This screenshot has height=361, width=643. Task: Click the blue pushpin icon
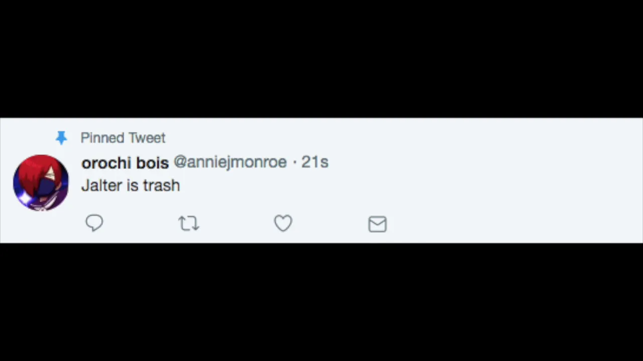point(61,138)
